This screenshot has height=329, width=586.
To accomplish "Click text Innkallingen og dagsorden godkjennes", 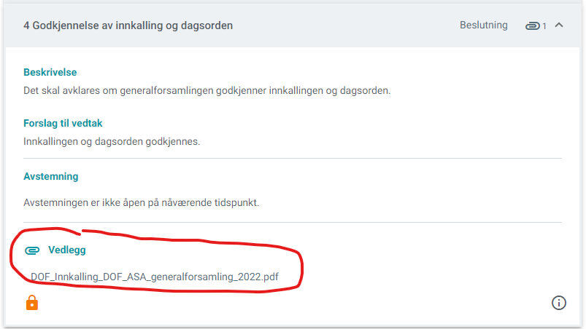I will click(x=112, y=142).
